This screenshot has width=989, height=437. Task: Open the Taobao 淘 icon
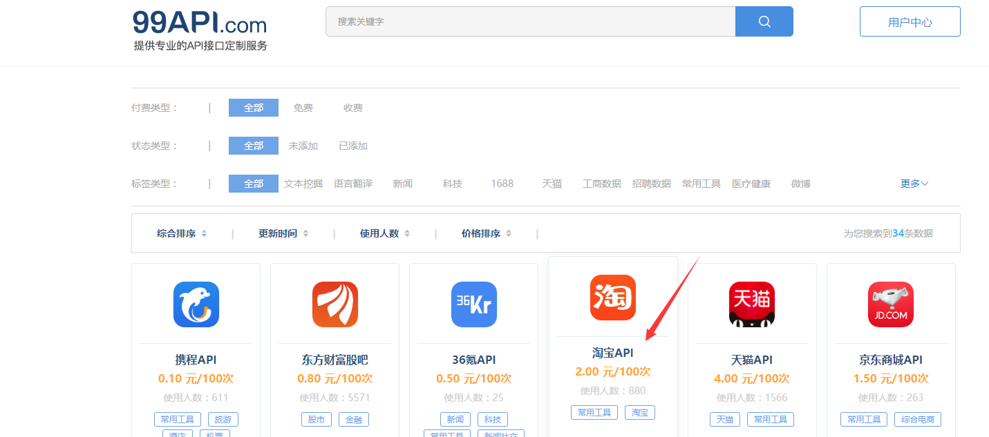click(613, 298)
